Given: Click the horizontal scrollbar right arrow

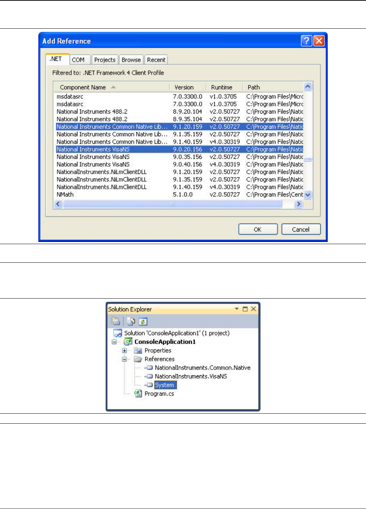Looking at the screenshot, I should [x=298, y=204].
